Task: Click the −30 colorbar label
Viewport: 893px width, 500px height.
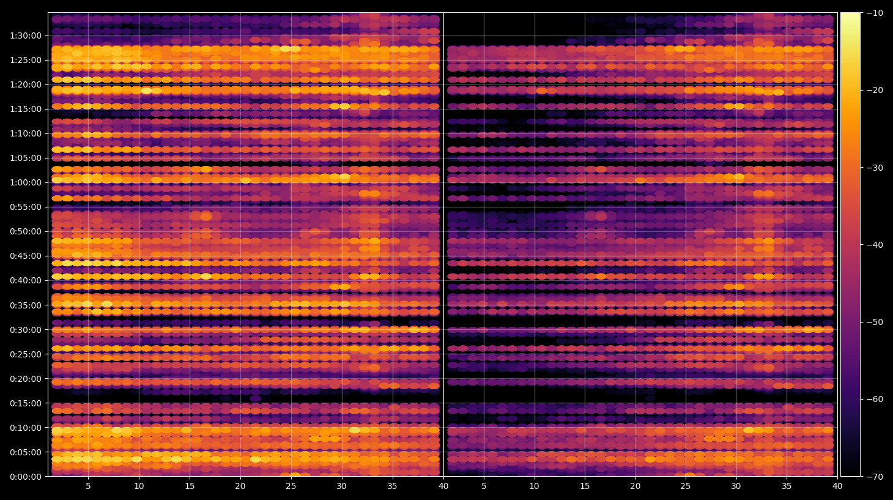Action: click(x=875, y=167)
